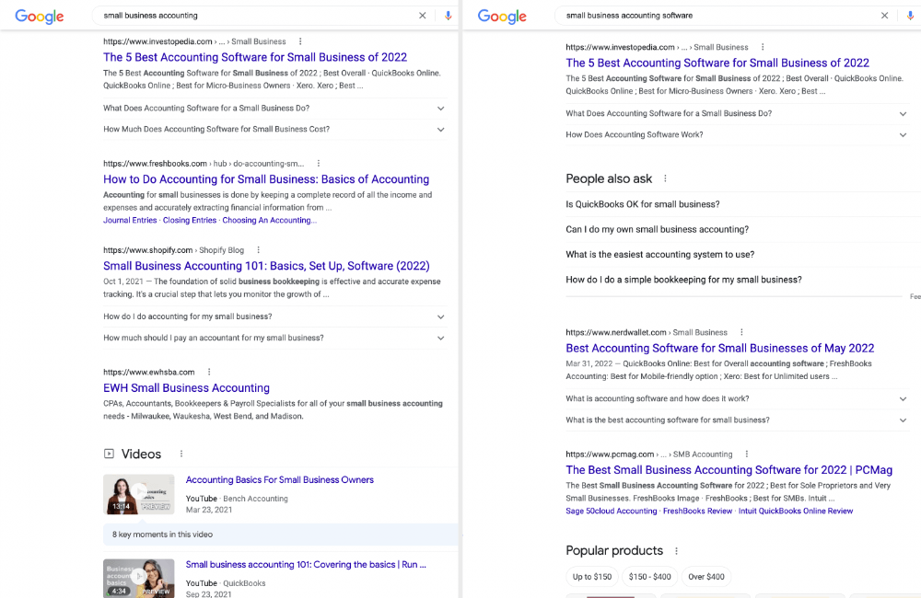Start voice search in the left window

pyautogui.click(x=449, y=16)
